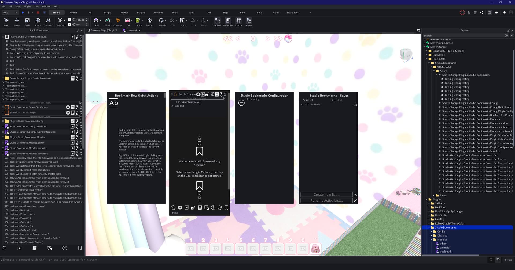The image size is (515, 270).
Task: Expand the Config folder under Studio Bookmarks
Action: (x=432, y=231)
